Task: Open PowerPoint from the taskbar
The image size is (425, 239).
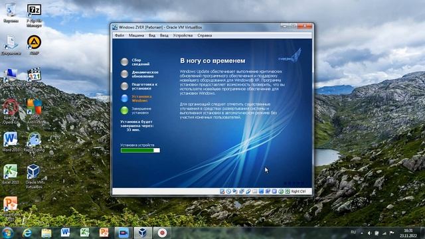Action: point(104,233)
